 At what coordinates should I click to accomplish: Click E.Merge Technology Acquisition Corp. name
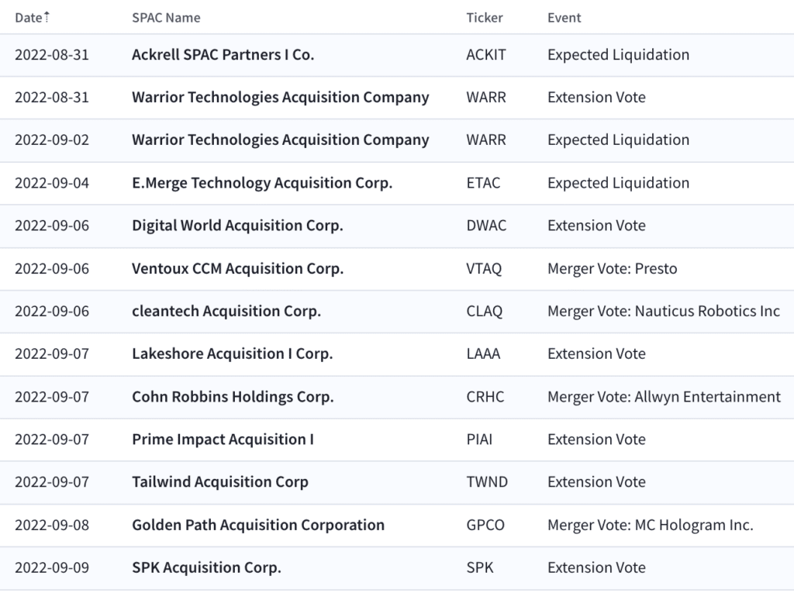262,183
